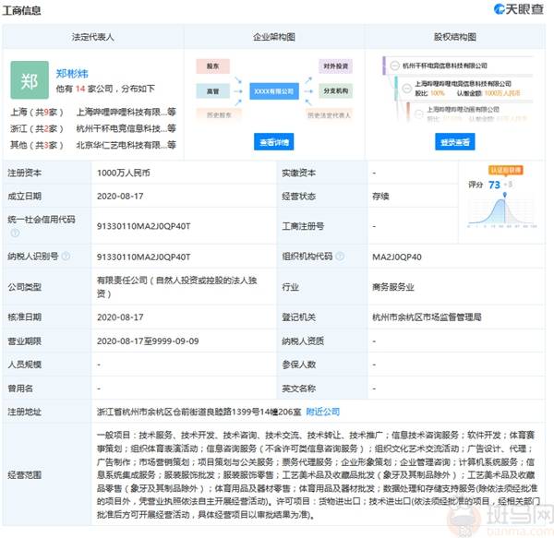
Task: Click the green 郑 avatar
Action: tap(30, 79)
